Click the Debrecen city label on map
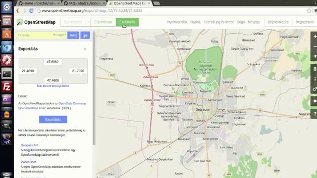The width and height of the screenshot is (317, 178). point(203,110)
